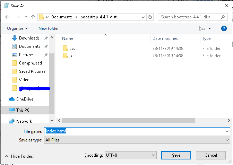The image size is (233, 165).
Task: Click the Video folder icon
Action: [x=15, y=80]
